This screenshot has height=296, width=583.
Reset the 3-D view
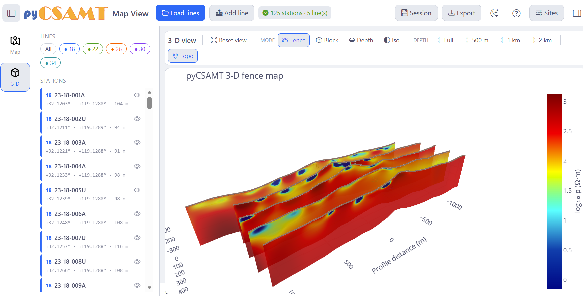point(229,40)
